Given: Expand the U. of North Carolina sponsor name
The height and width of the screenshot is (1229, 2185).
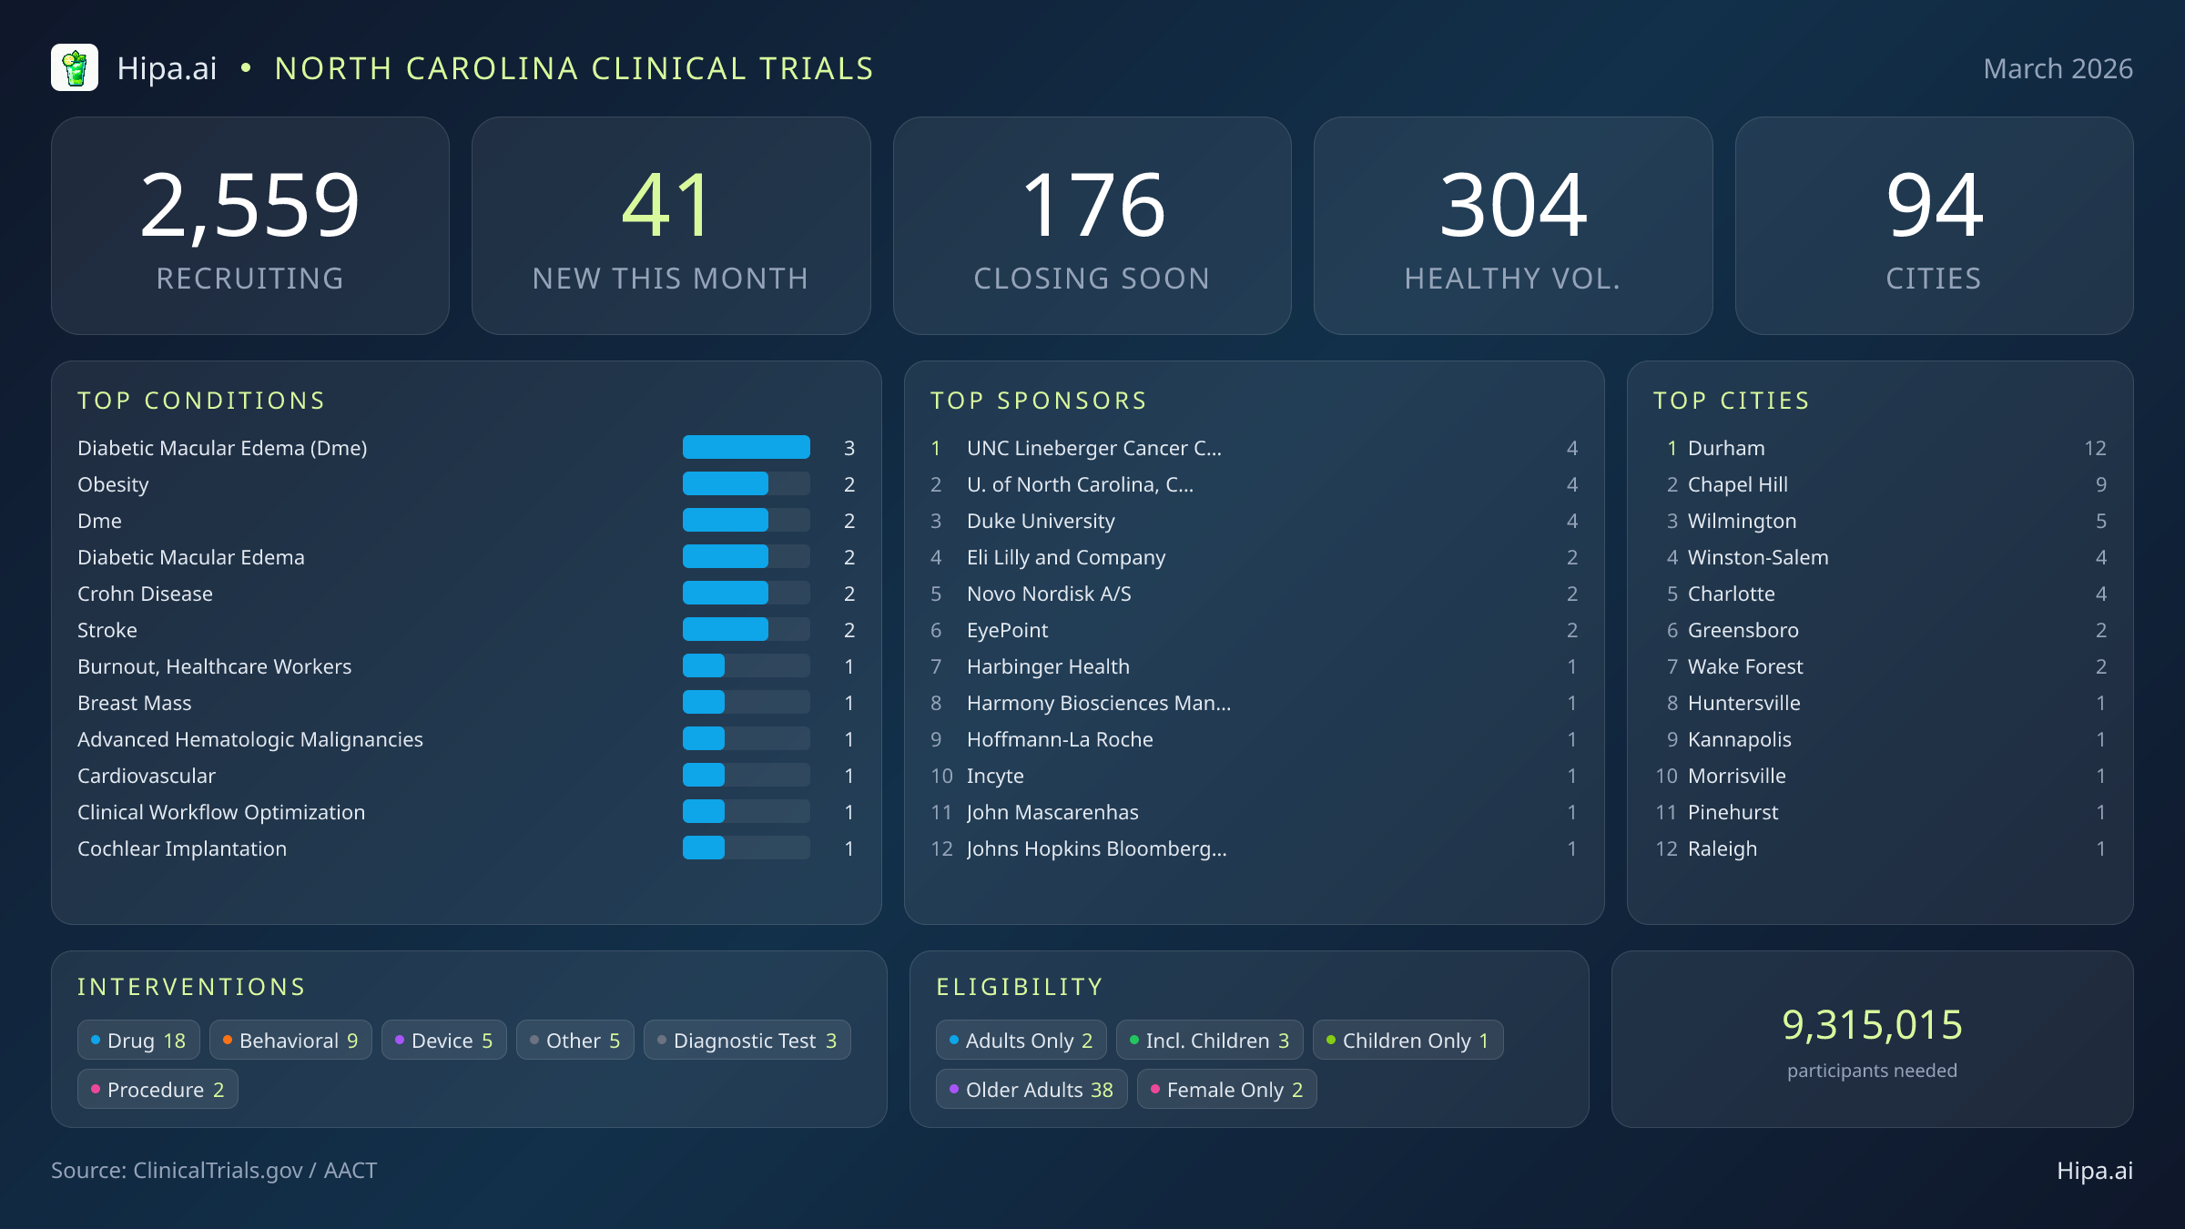Looking at the screenshot, I should [x=1080, y=484].
